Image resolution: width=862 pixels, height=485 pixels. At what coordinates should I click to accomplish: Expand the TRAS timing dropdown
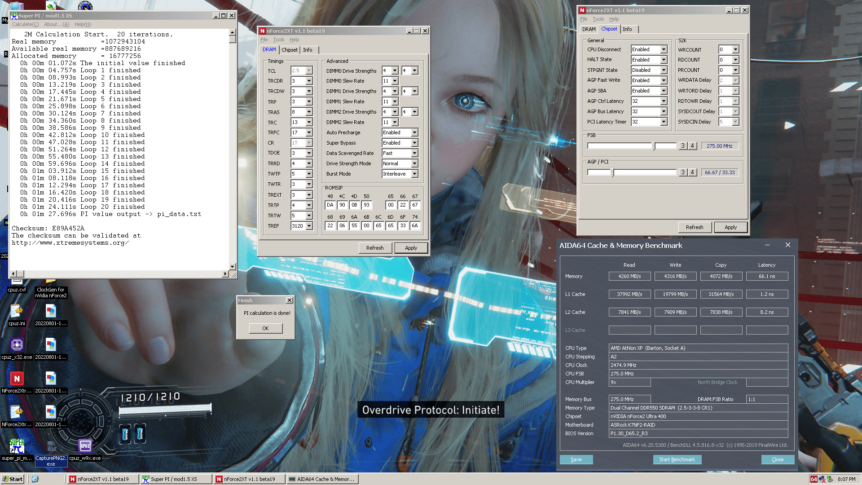309,112
